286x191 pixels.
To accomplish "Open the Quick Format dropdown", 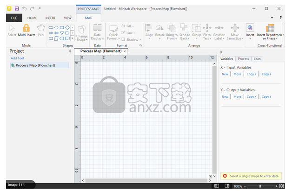I will click(x=113, y=32).
